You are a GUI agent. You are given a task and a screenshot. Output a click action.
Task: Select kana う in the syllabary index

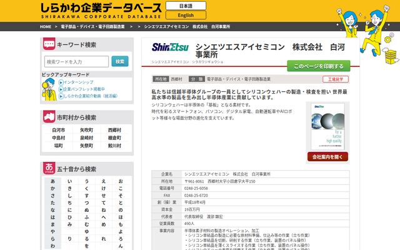[x=87, y=181]
